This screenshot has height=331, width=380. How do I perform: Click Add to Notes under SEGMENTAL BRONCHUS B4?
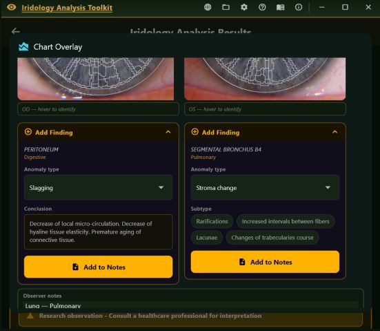(x=265, y=262)
